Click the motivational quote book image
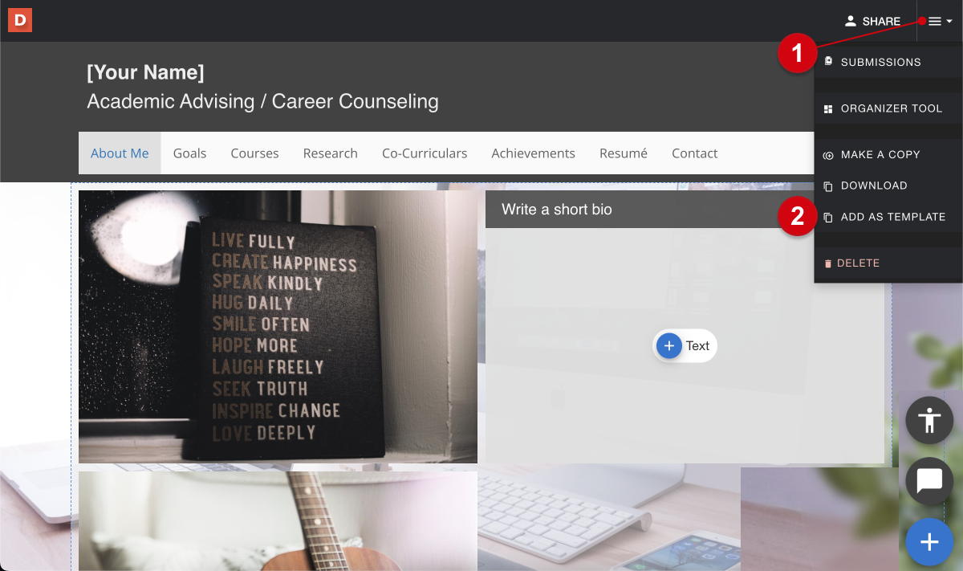963x571 pixels. [x=278, y=327]
